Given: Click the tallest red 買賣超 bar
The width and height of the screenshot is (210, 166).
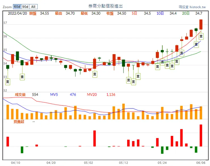Looking at the screenshot, I should (201, 135).
